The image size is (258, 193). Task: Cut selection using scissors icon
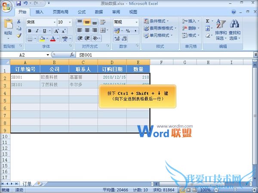[x=19, y=21]
